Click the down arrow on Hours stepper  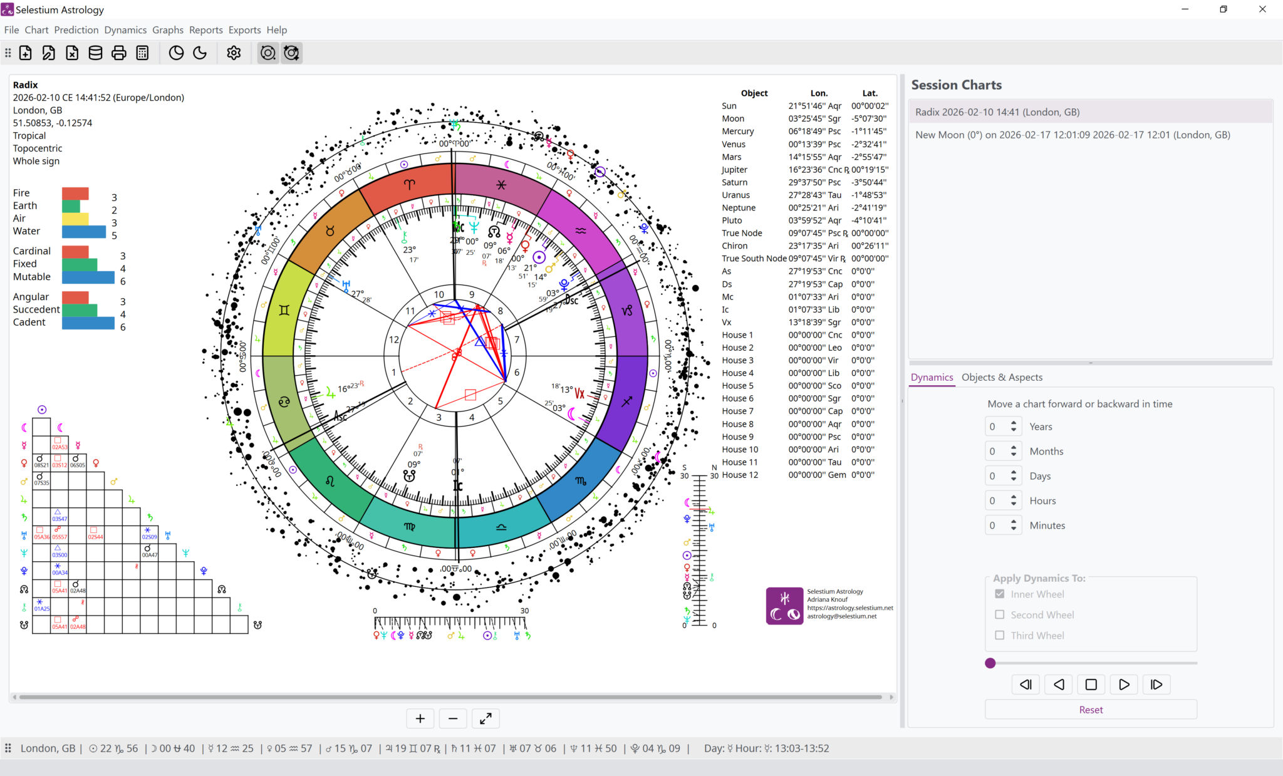click(1012, 504)
